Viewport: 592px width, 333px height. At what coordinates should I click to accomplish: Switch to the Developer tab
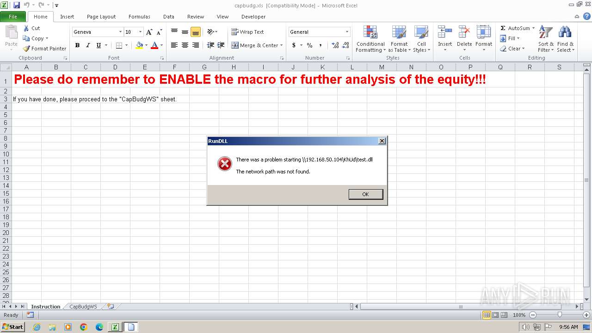253,17
